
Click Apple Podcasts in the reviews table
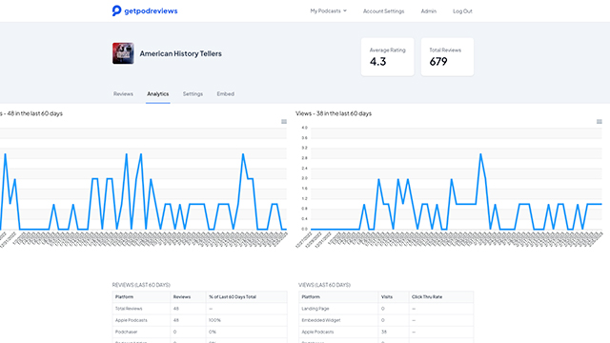coord(132,320)
